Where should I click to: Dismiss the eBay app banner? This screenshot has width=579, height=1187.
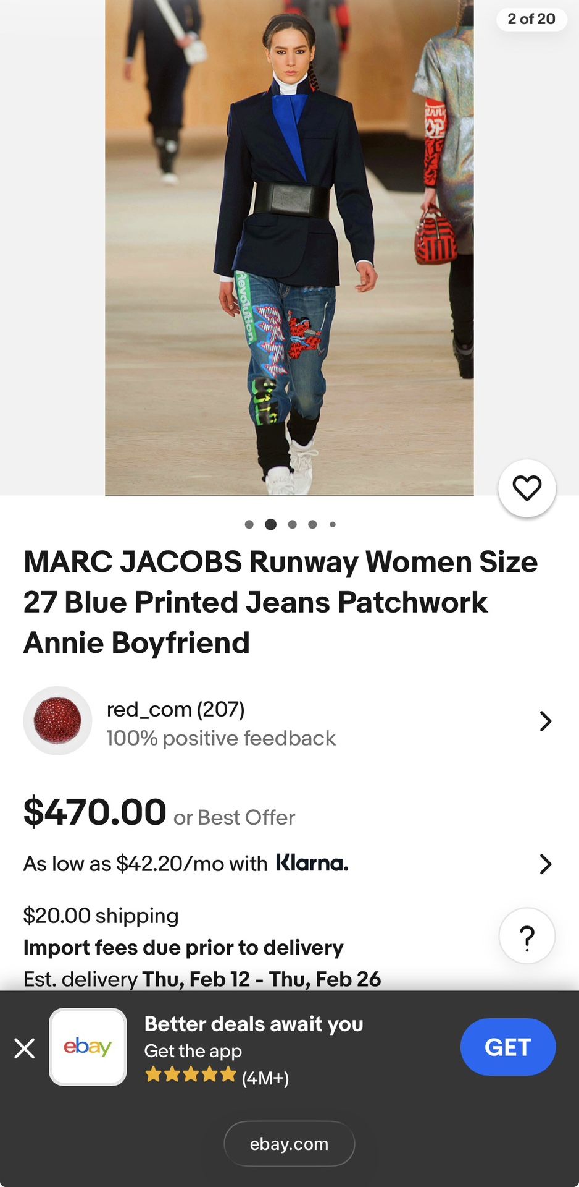click(25, 1048)
